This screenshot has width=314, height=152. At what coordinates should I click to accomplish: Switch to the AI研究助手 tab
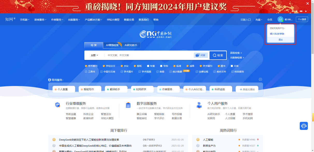(x=131, y=45)
